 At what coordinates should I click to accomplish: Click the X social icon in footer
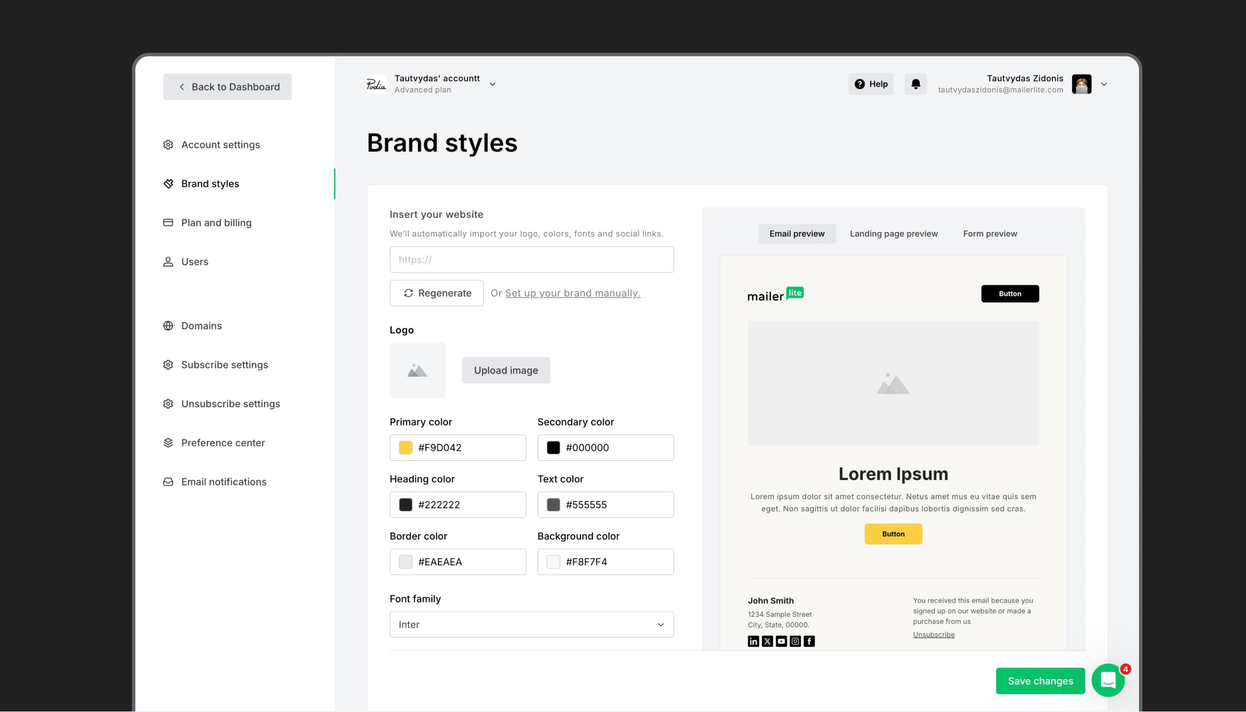pyautogui.click(x=767, y=641)
